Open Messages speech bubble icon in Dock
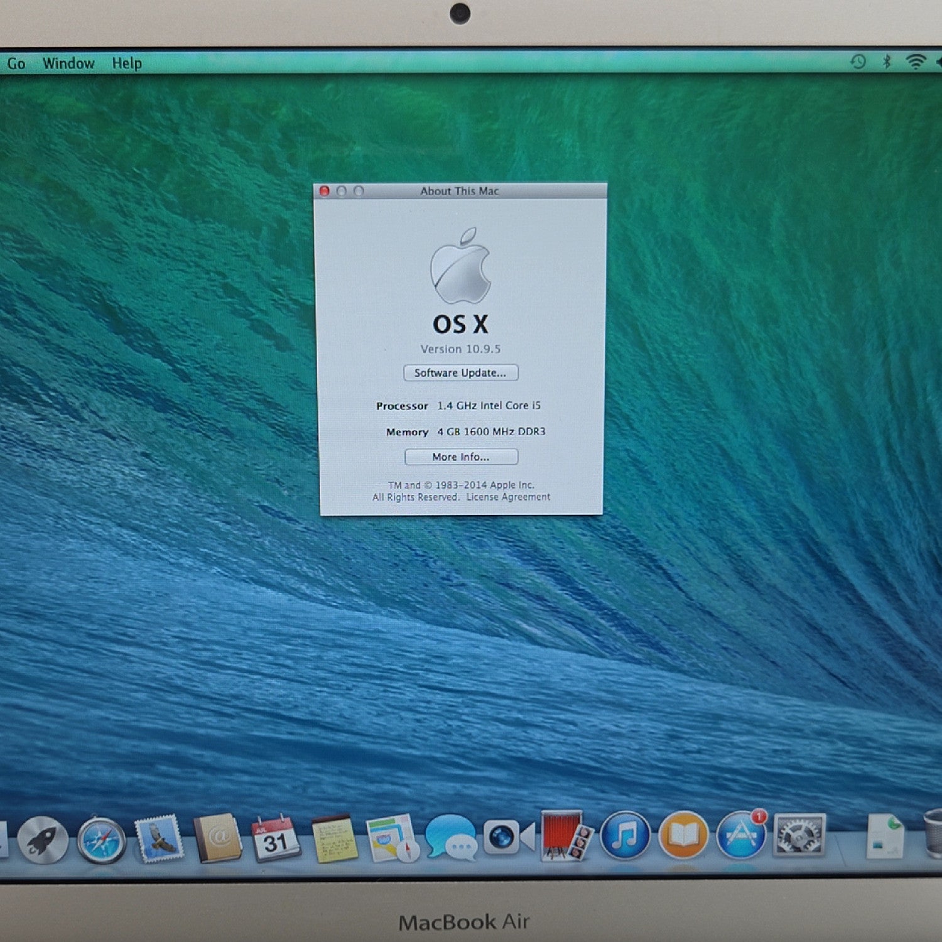The image size is (942, 942). (x=450, y=837)
